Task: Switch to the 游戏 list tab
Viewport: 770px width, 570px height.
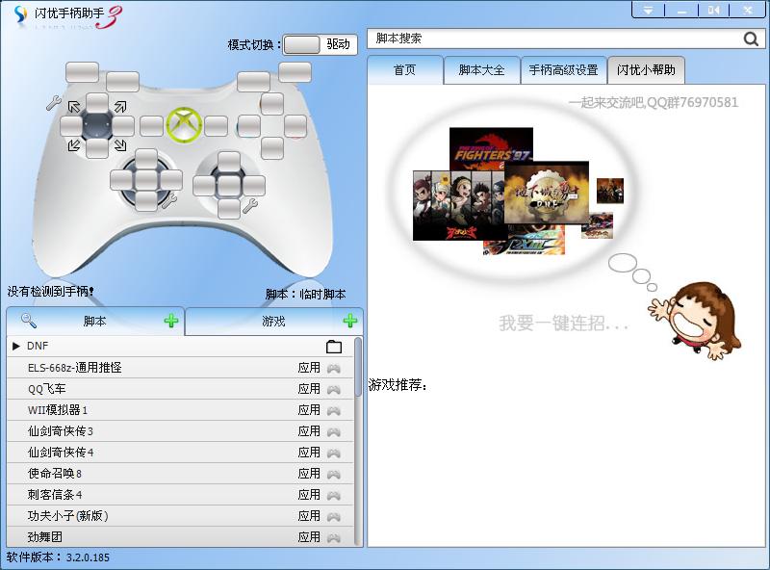Action: (x=273, y=321)
